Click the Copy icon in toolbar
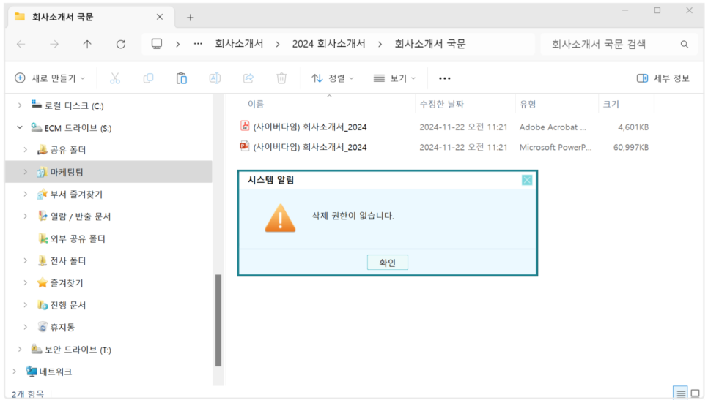Viewport: 708px width, 403px height. click(x=148, y=78)
